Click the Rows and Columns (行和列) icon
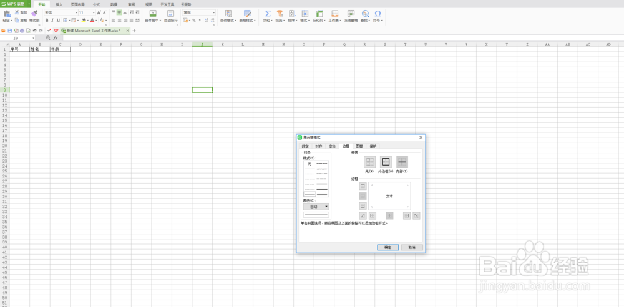 319,13
